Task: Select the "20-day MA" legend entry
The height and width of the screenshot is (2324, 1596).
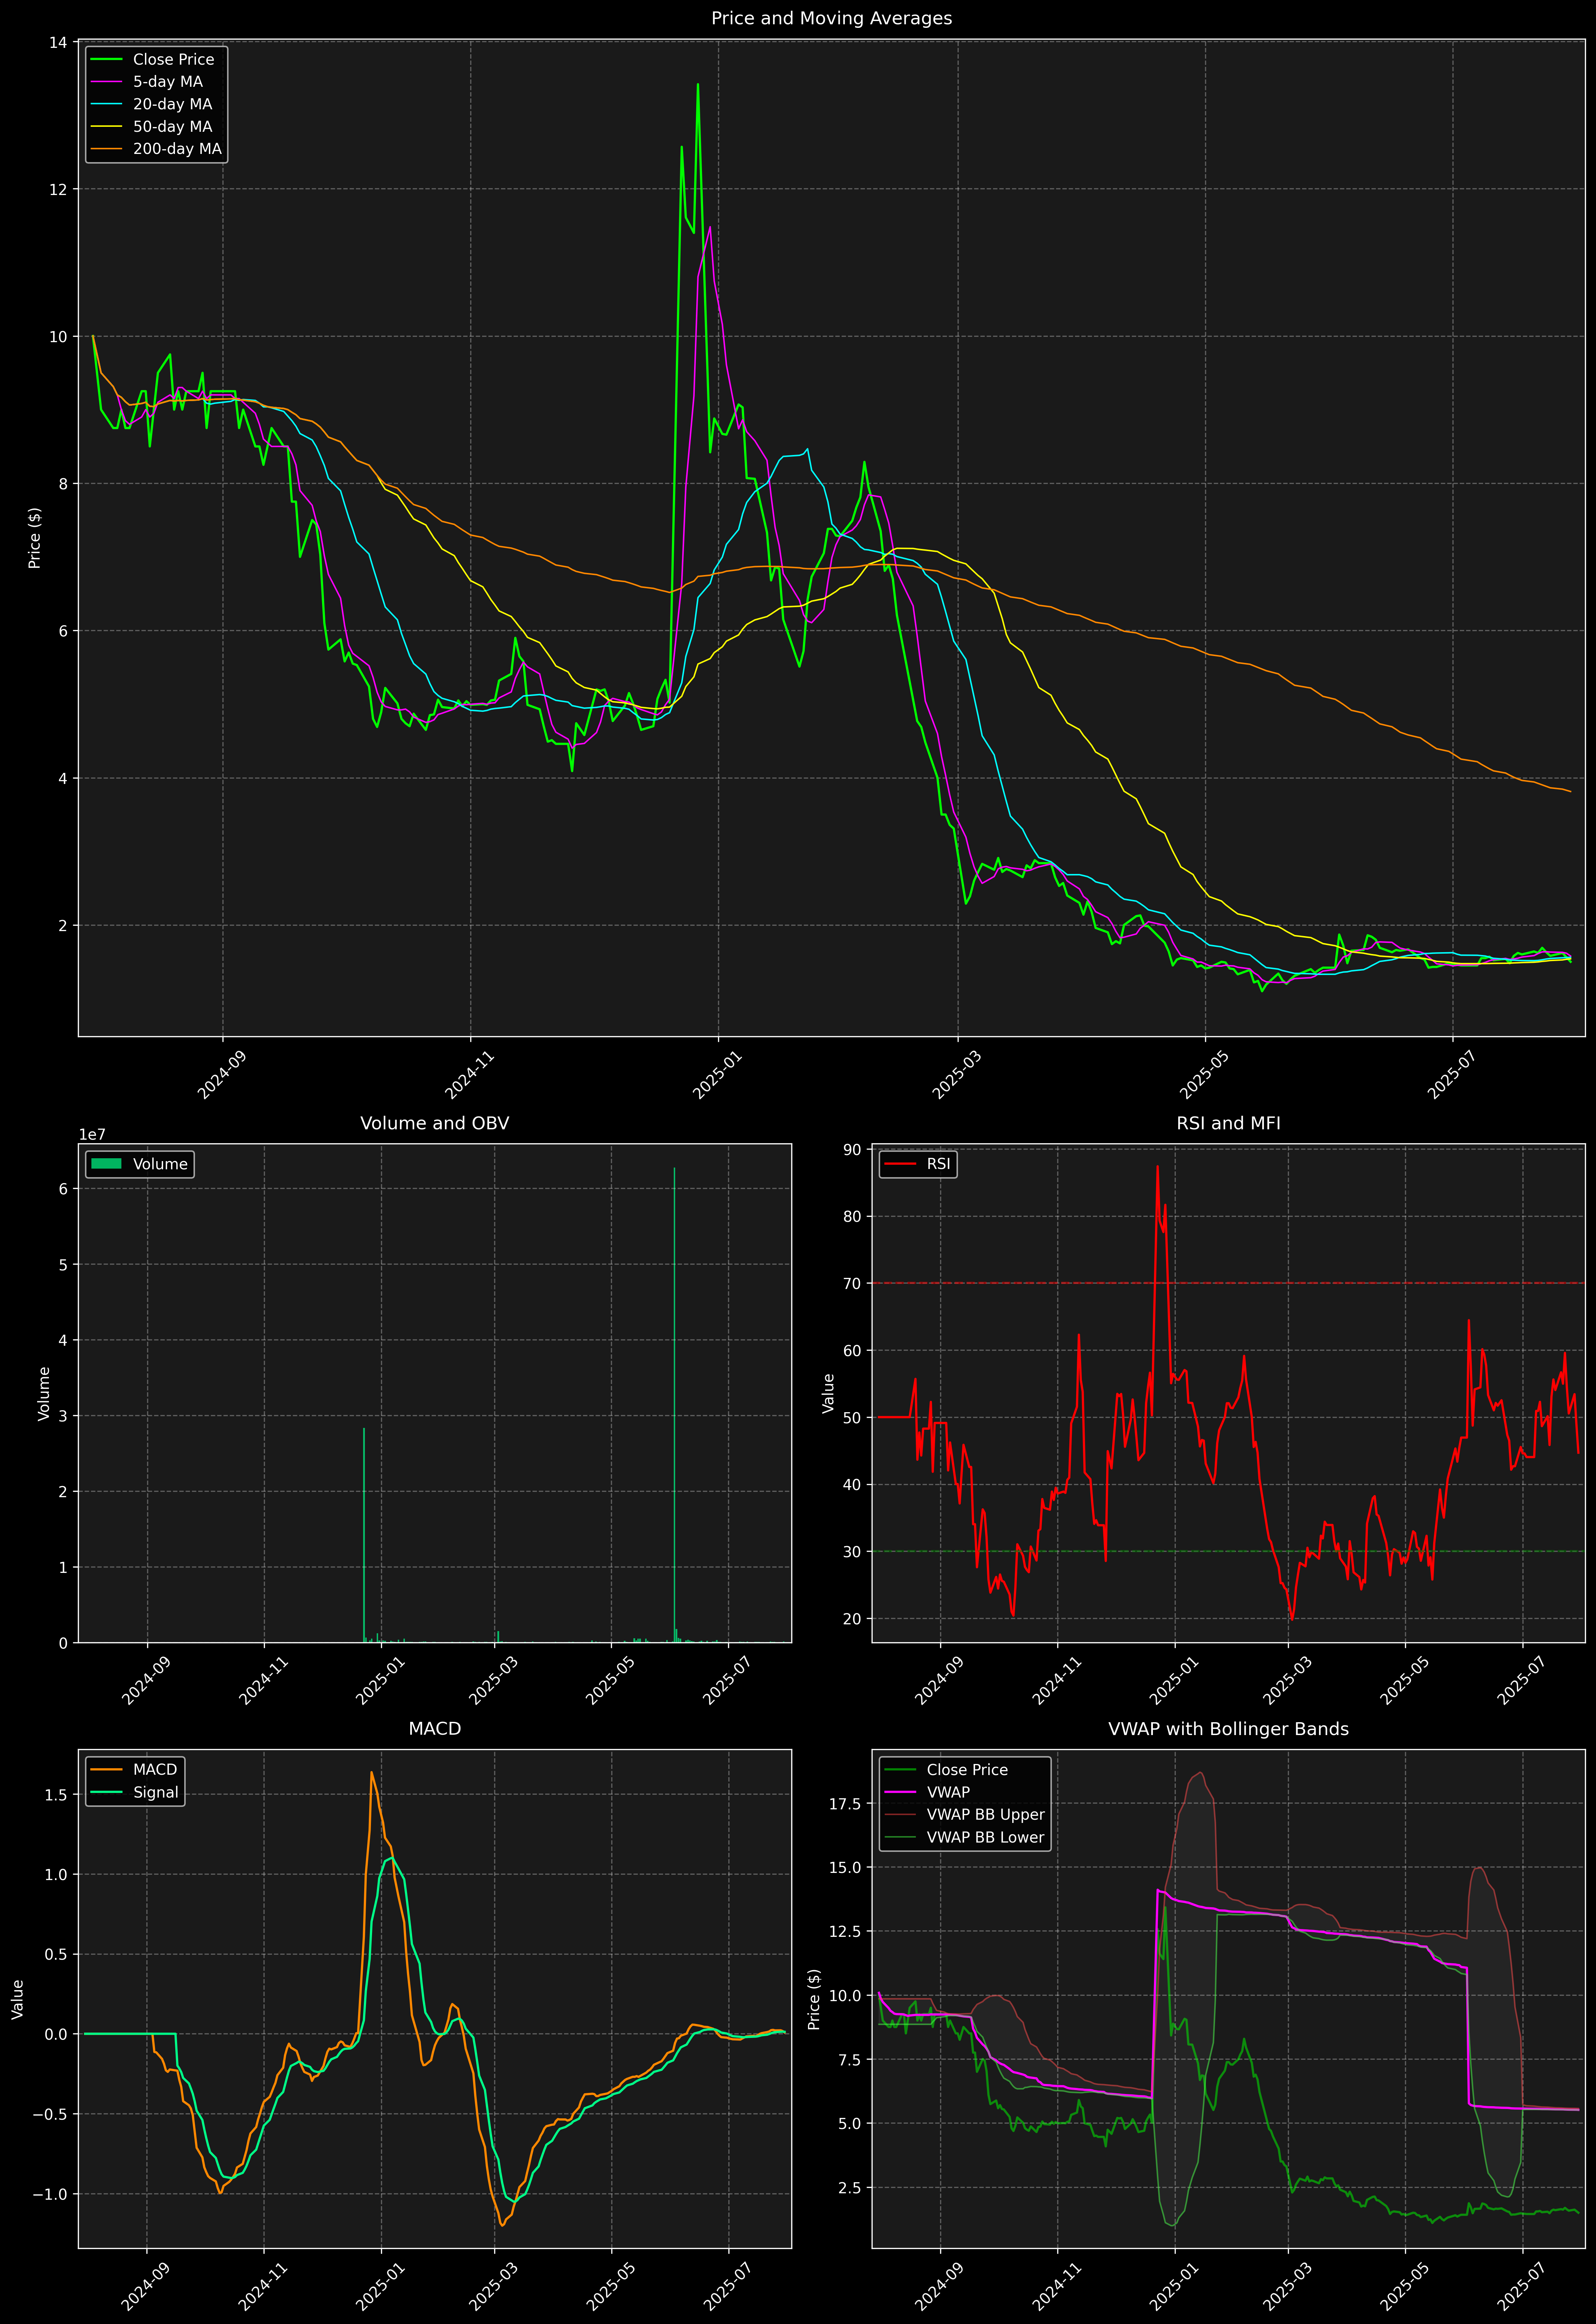Action: coord(172,104)
